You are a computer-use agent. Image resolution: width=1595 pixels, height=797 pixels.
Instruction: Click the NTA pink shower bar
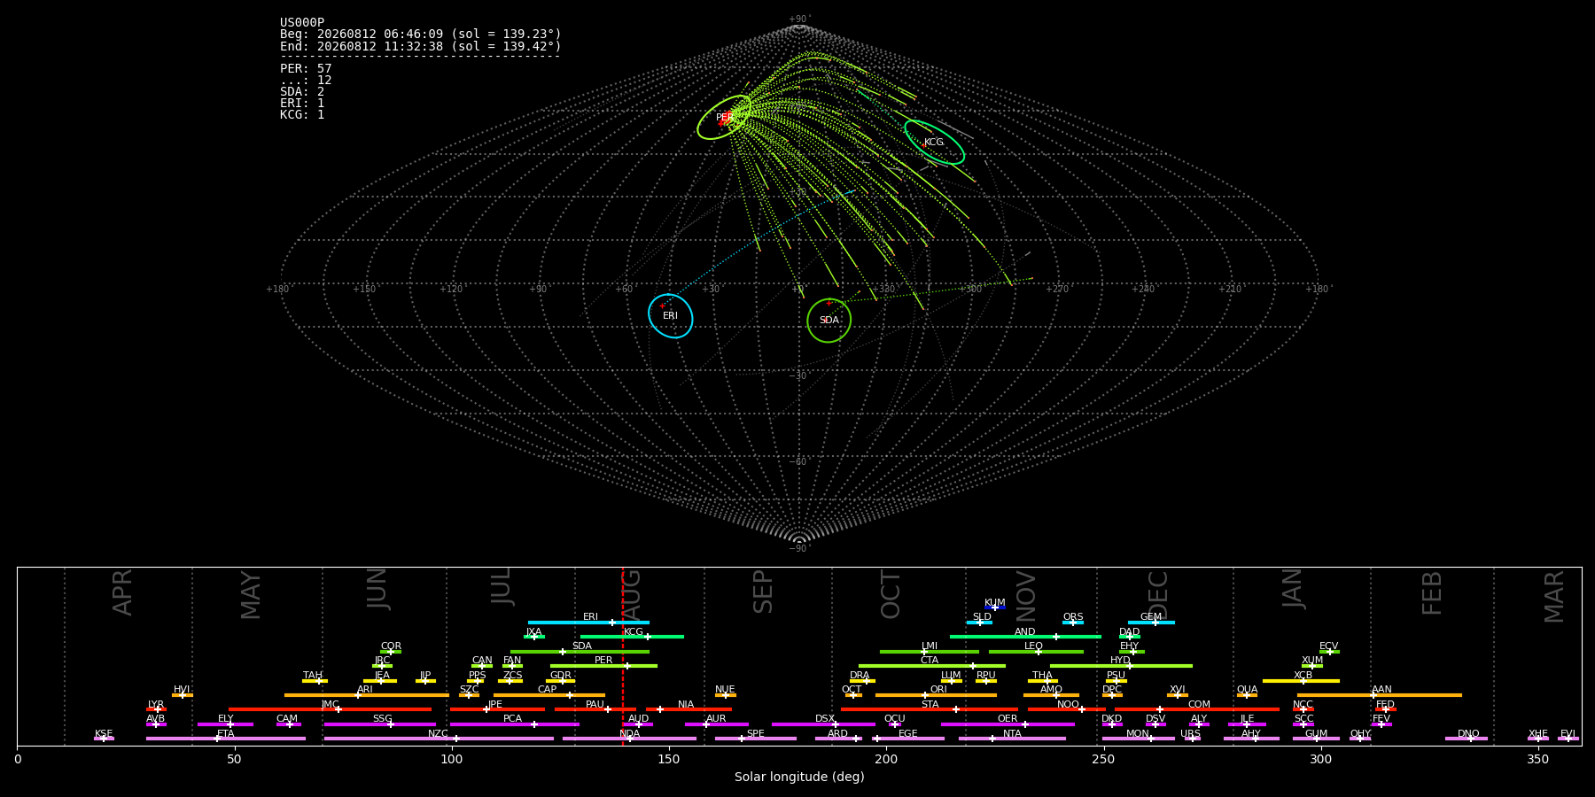pos(1012,739)
